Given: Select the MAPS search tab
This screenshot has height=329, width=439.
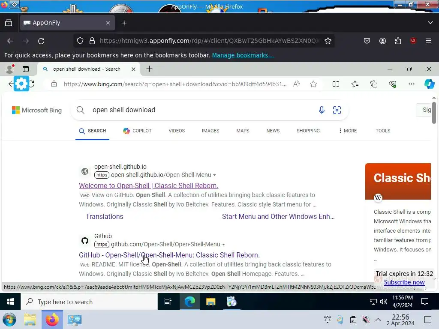Looking at the screenshot, I should 243,131.
